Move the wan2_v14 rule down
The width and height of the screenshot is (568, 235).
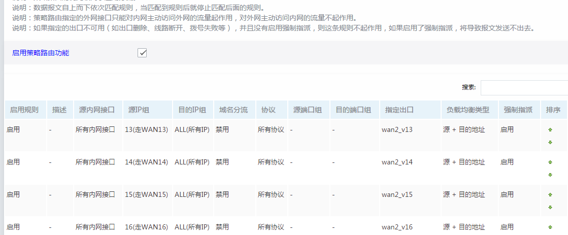pyautogui.click(x=550, y=175)
